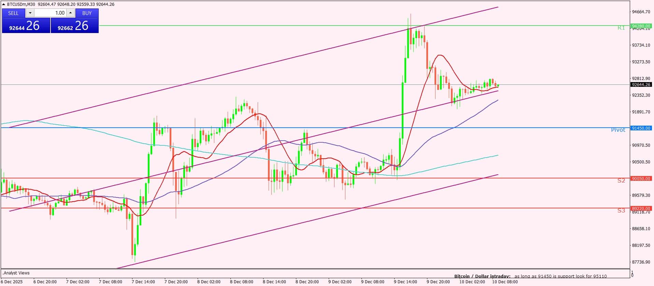Click the .Analyst Views indicator label
654x286 pixels.
coord(16,273)
